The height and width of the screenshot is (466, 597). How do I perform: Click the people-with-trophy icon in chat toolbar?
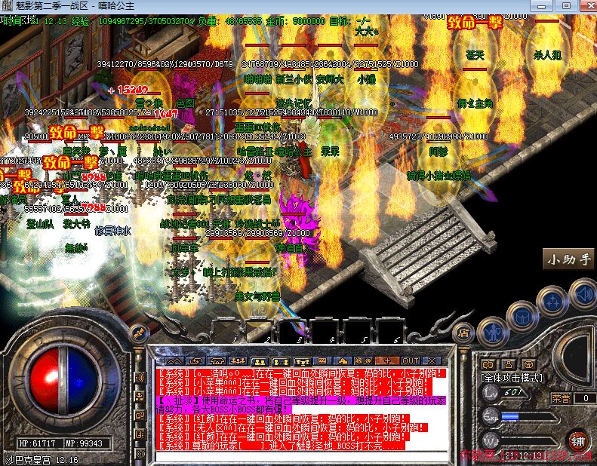(x=303, y=360)
